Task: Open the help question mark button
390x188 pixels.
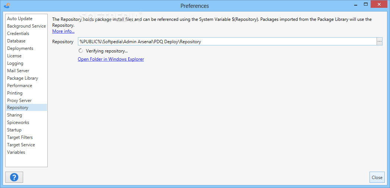Action: click(x=14, y=177)
